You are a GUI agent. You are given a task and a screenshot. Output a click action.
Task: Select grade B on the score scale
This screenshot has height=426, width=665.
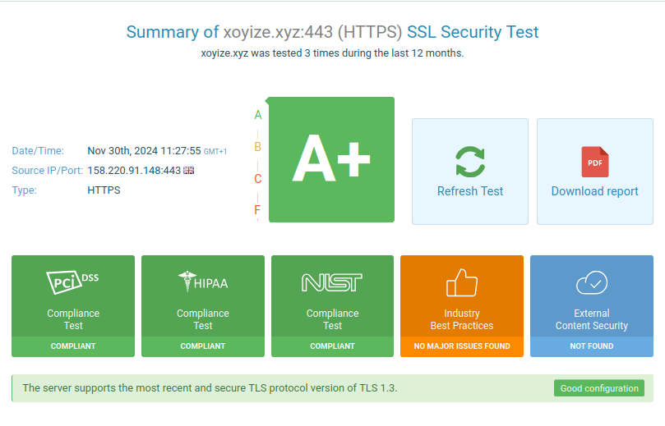[258, 147]
